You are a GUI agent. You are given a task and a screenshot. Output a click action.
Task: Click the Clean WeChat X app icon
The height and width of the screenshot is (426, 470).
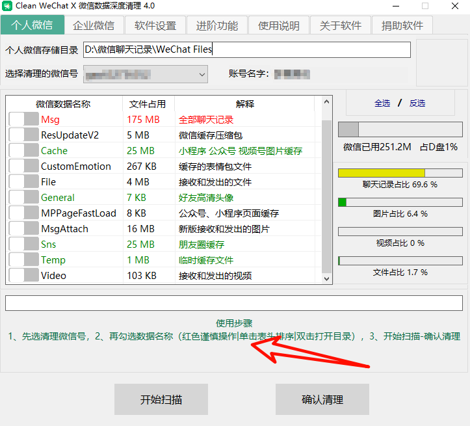tap(7, 6)
